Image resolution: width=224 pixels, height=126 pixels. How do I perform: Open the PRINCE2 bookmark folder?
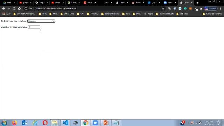[x=93, y=14]
